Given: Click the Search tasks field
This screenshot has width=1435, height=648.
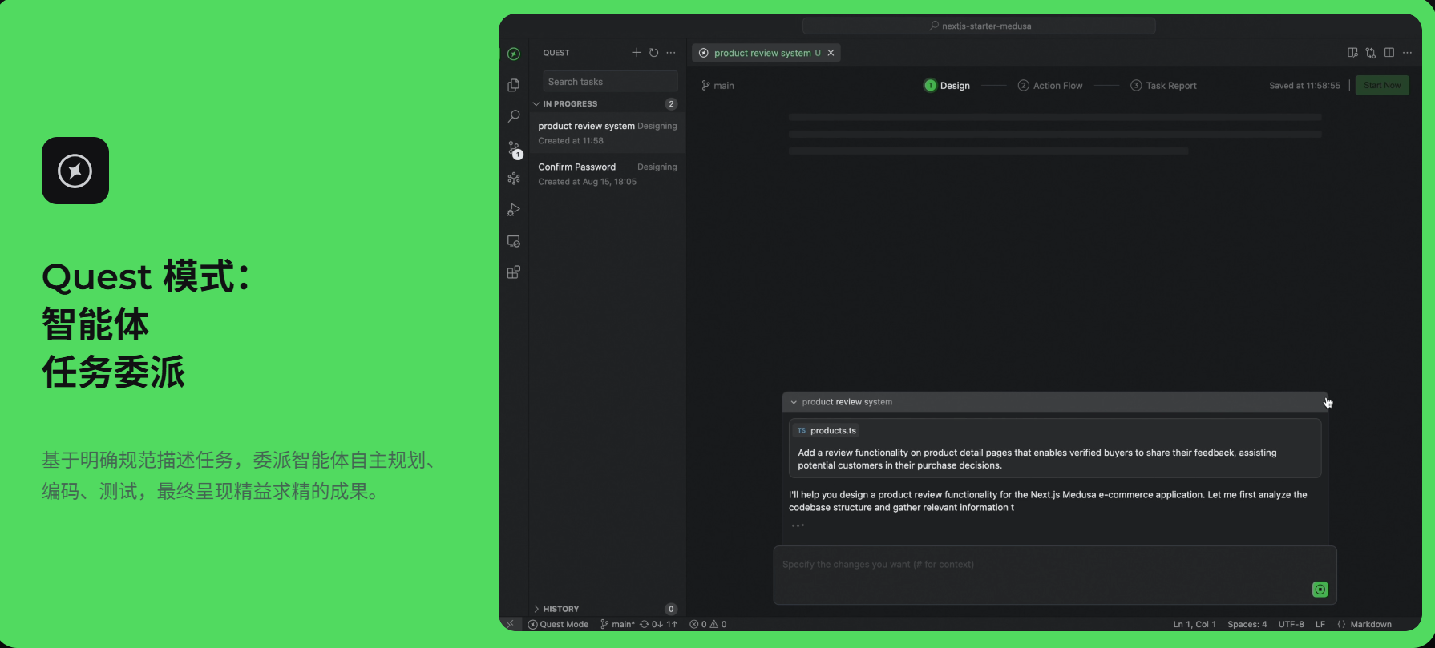Looking at the screenshot, I should [x=610, y=82].
